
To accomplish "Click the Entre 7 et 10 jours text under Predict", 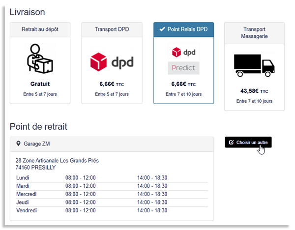I will (183, 94).
